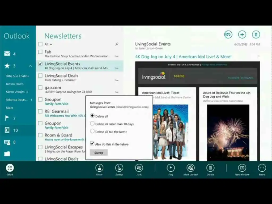Open the fireworks photo thumbnail

pos(228,133)
